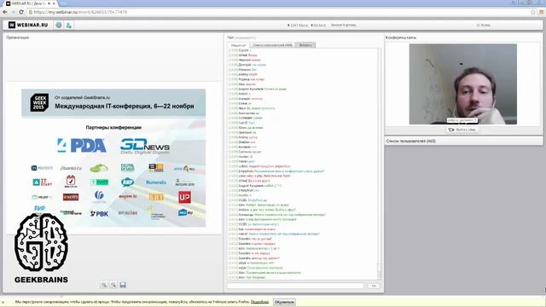
Task: Switch to the Вопросы tab
Action: pos(305,45)
